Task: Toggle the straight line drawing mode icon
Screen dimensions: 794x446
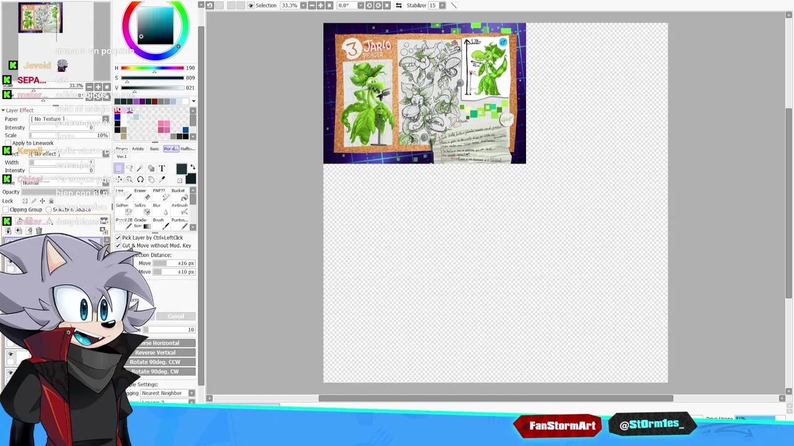Action: coord(454,5)
